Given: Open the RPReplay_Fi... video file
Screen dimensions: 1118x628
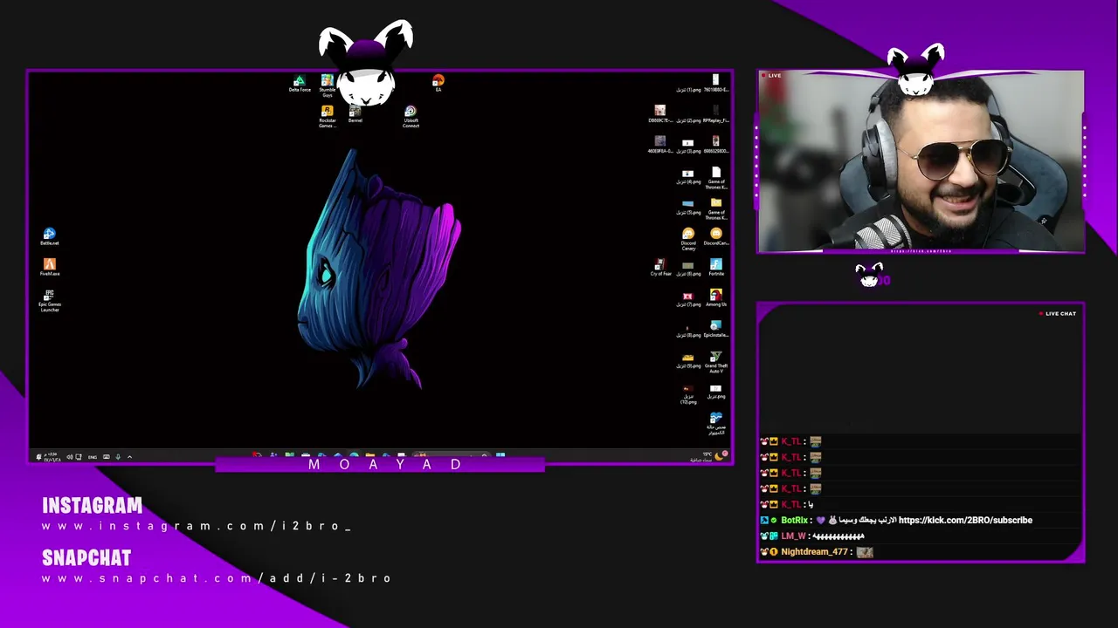Looking at the screenshot, I should [x=716, y=114].
